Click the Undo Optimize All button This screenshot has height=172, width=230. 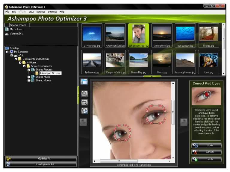pyautogui.click(x=41, y=164)
